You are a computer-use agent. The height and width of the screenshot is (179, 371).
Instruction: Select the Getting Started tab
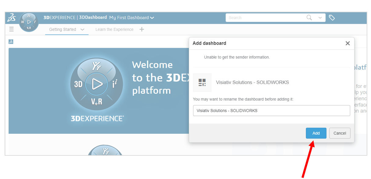[62, 29]
